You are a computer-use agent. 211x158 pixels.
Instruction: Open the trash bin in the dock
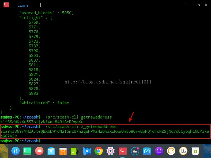pos(195,151)
